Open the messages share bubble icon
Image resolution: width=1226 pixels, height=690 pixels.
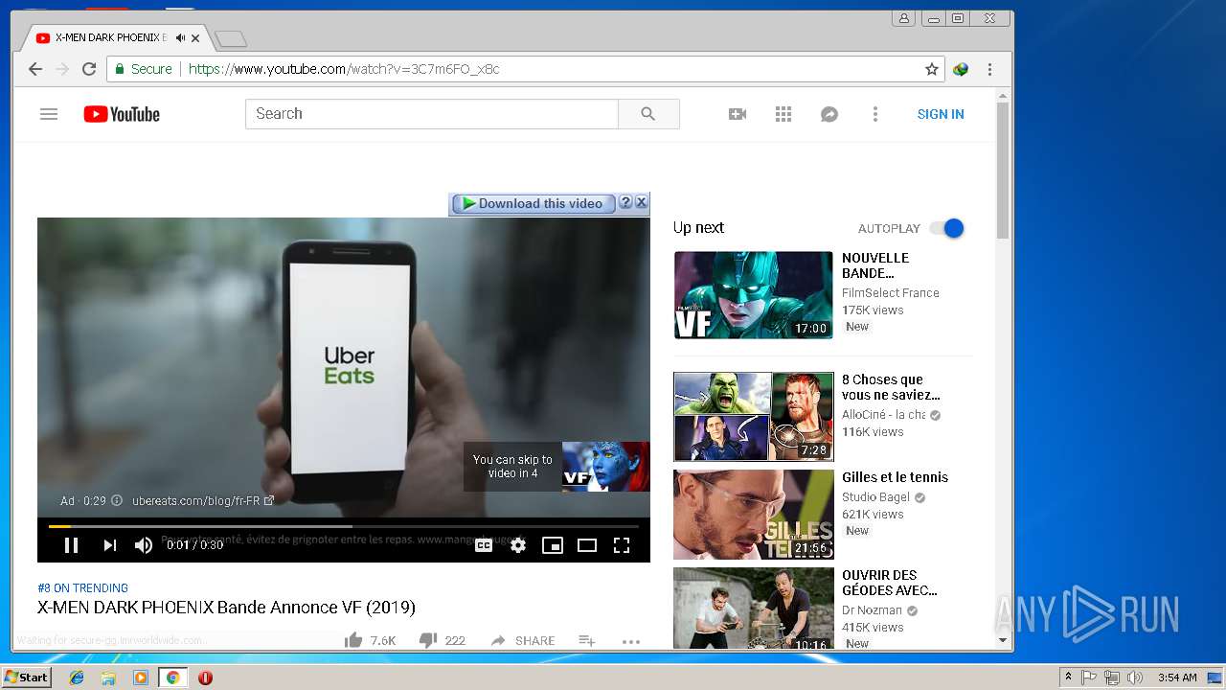pyautogui.click(x=829, y=114)
